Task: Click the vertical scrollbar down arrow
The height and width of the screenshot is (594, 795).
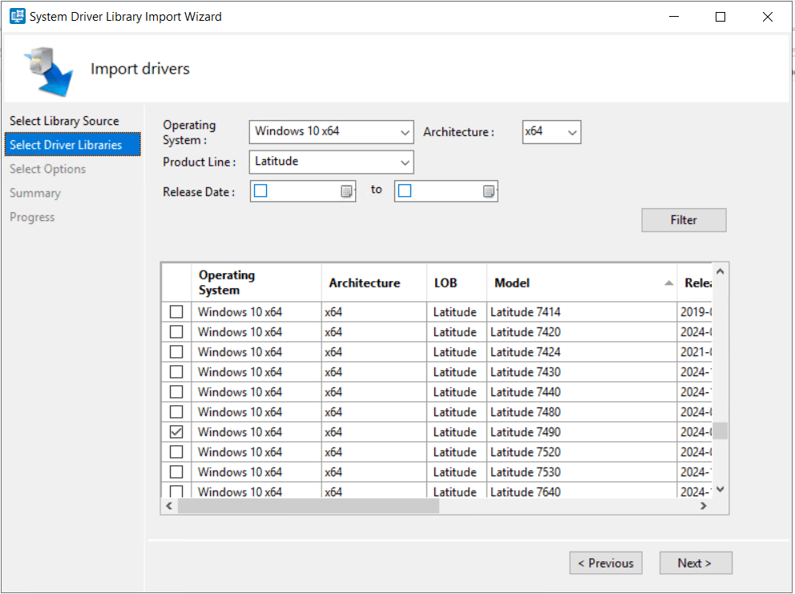Action: click(720, 489)
